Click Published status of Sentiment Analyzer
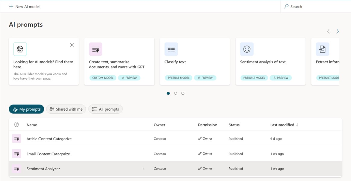This screenshot has width=351, height=181. [236, 169]
